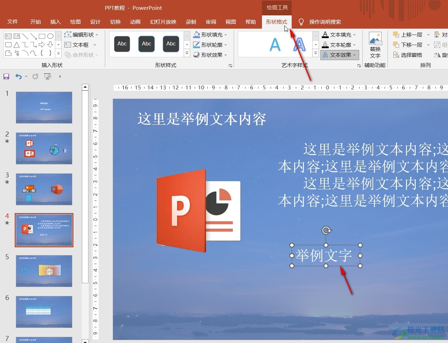The image size is (448, 343).
Task: Pick the arc shape
Action: [25, 53]
